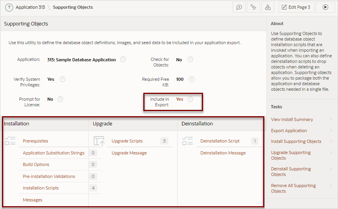The image size is (338, 209).
Task: Click chevron beside Export Application
Action: 331,131
